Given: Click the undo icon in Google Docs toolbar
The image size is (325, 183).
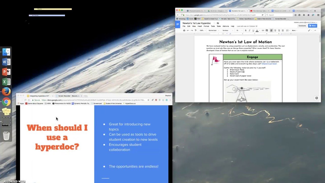Looking at the screenshot, I should [188, 30].
